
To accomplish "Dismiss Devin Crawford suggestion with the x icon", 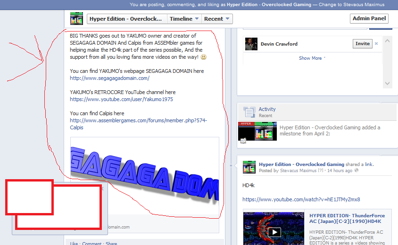I will coord(376,44).
